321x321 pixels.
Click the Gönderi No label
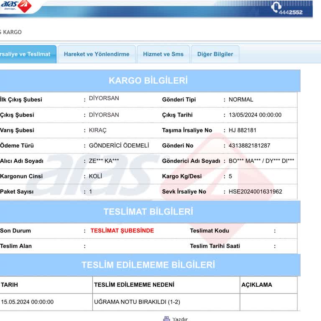point(178,145)
